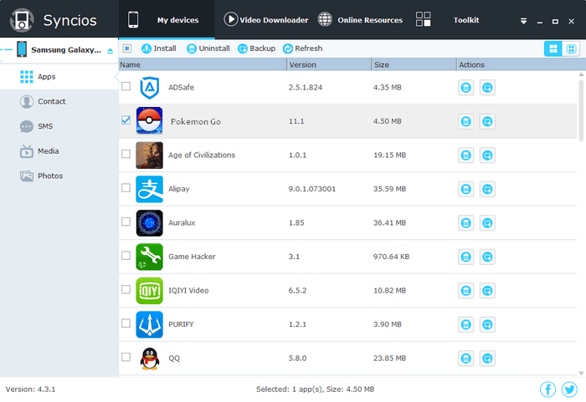Click the uninstall icon for ADSafe
Viewport: 586px width, 402px height.
[x=465, y=88]
